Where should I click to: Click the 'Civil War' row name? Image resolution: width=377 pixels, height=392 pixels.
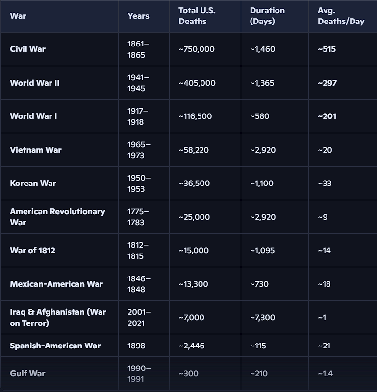click(27, 49)
